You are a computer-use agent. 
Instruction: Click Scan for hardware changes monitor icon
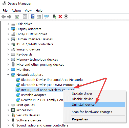47,16
